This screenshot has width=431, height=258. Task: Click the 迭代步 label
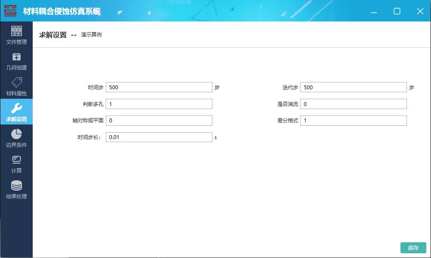(x=290, y=87)
